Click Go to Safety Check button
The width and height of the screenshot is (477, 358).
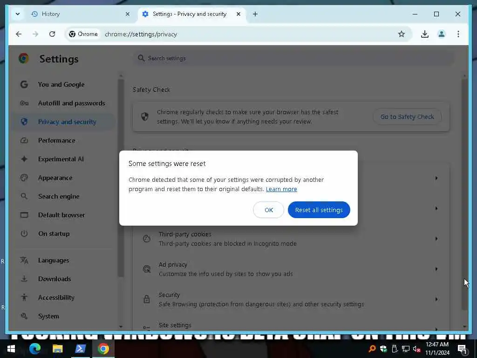click(407, 117)
